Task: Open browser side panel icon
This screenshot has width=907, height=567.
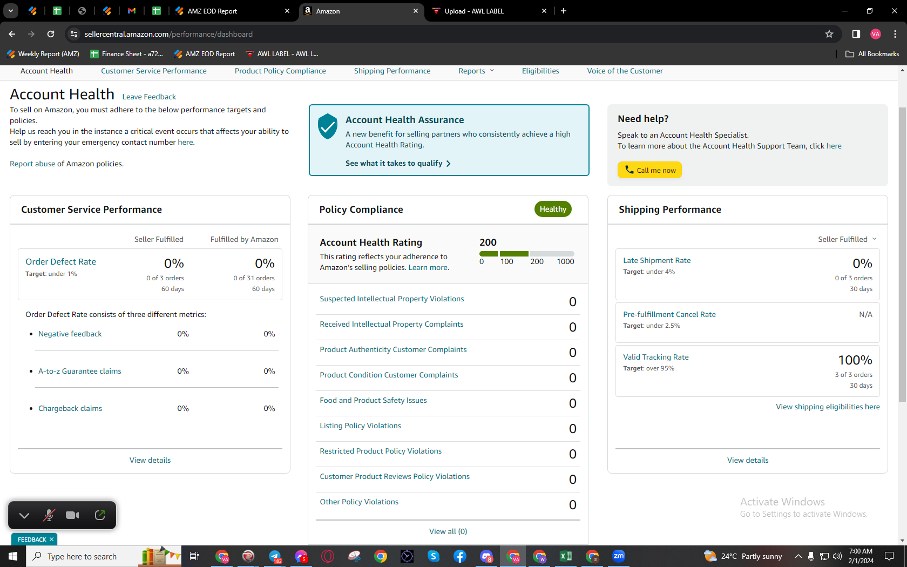Action: pos(856,34)
